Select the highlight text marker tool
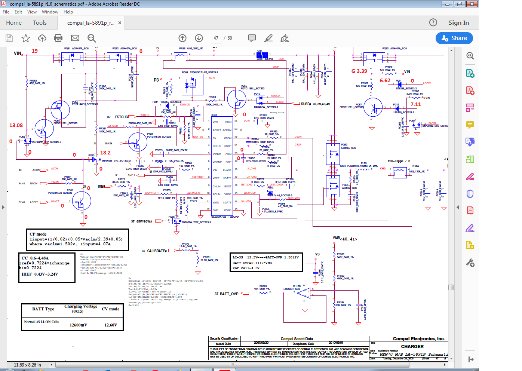522x371 pixels. 268,38
